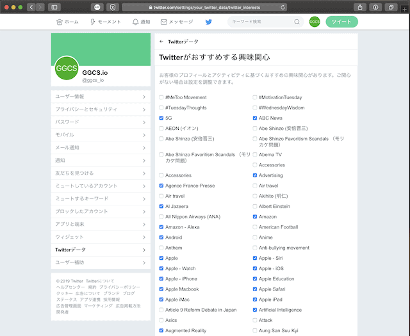Open 友だちを見つける chevron

(x=144, y=173)
